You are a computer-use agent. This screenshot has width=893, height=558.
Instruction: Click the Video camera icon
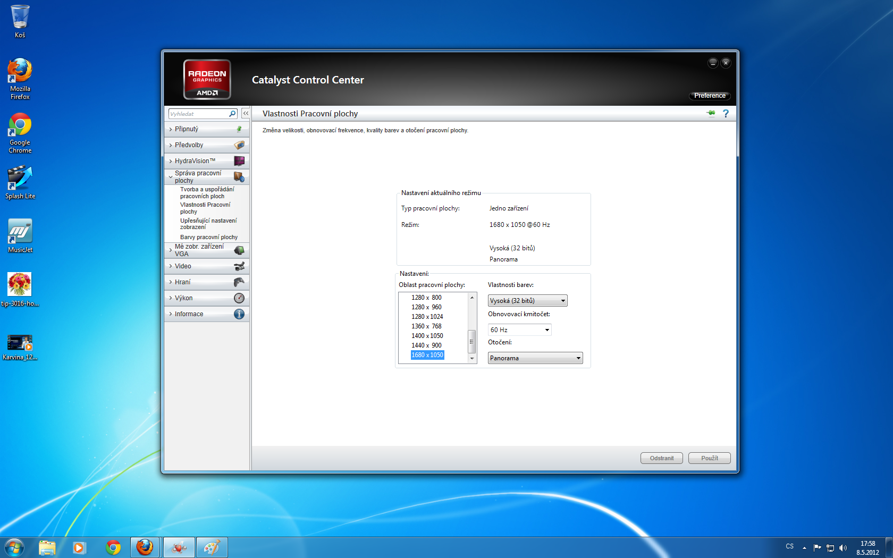pyautogui.click(x=239, y=266)
